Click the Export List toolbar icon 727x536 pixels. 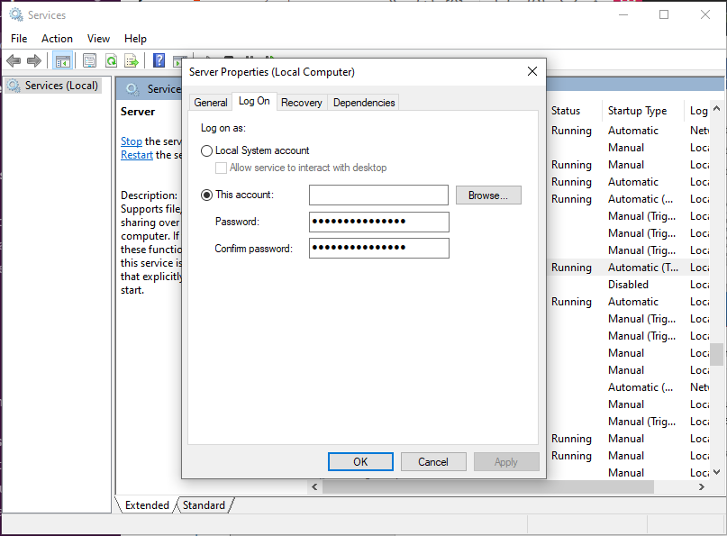click(x=132, y=60)
